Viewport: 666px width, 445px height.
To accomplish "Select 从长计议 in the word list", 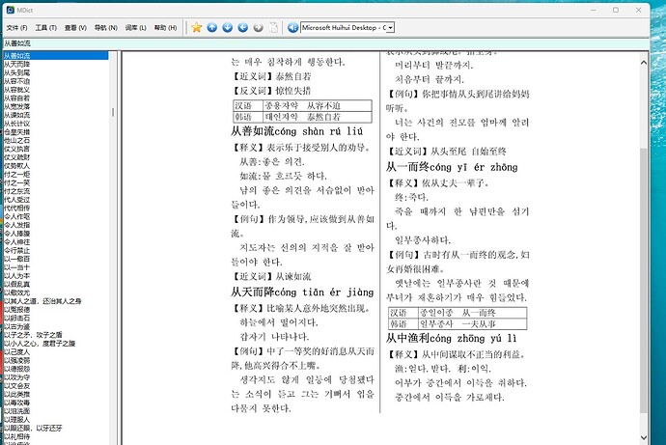I will [17, 124].
